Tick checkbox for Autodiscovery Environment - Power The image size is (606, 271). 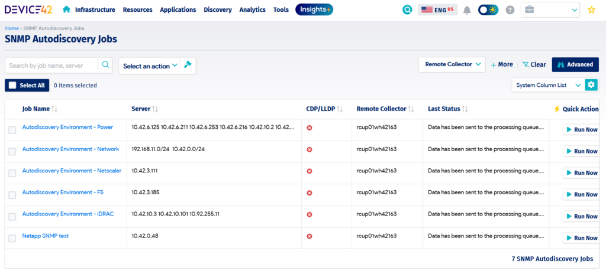coord(12,130)
